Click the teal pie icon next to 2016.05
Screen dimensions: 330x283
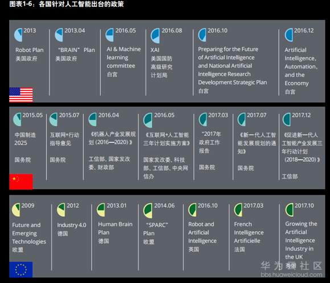(148, 120)
